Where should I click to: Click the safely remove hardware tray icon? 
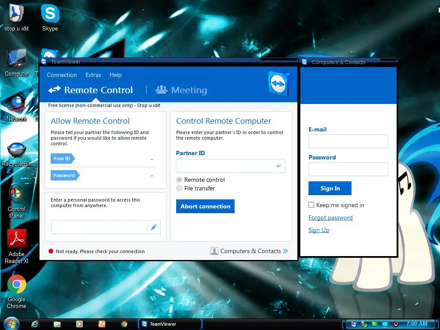click(x=364, y=324)
